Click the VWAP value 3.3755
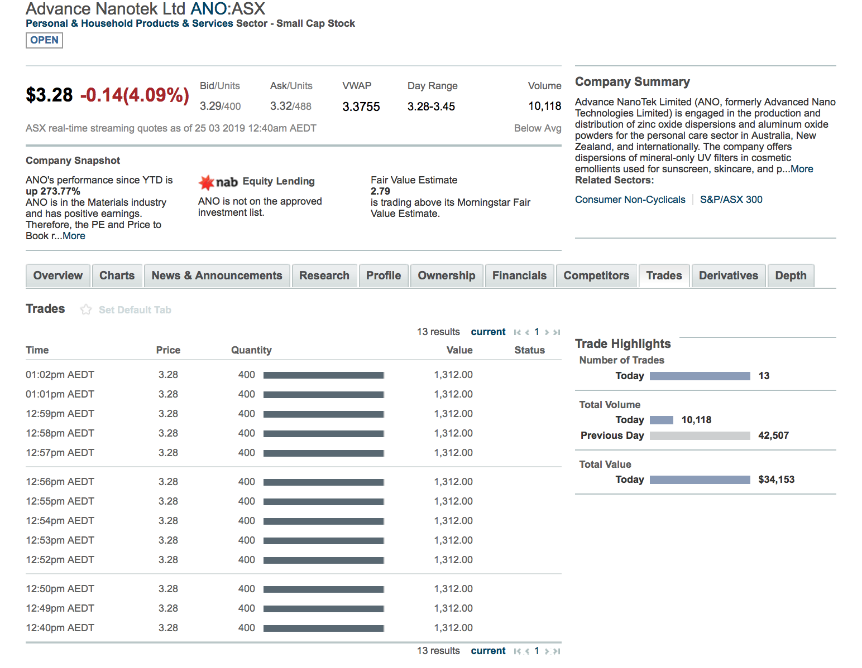862x668 pixels. [x=361, y=107]
